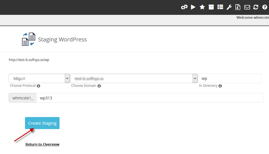Viewport: 269px width, 154px height.
Task: Open the http:// protocol dropdown
Action: pos(39,78)
